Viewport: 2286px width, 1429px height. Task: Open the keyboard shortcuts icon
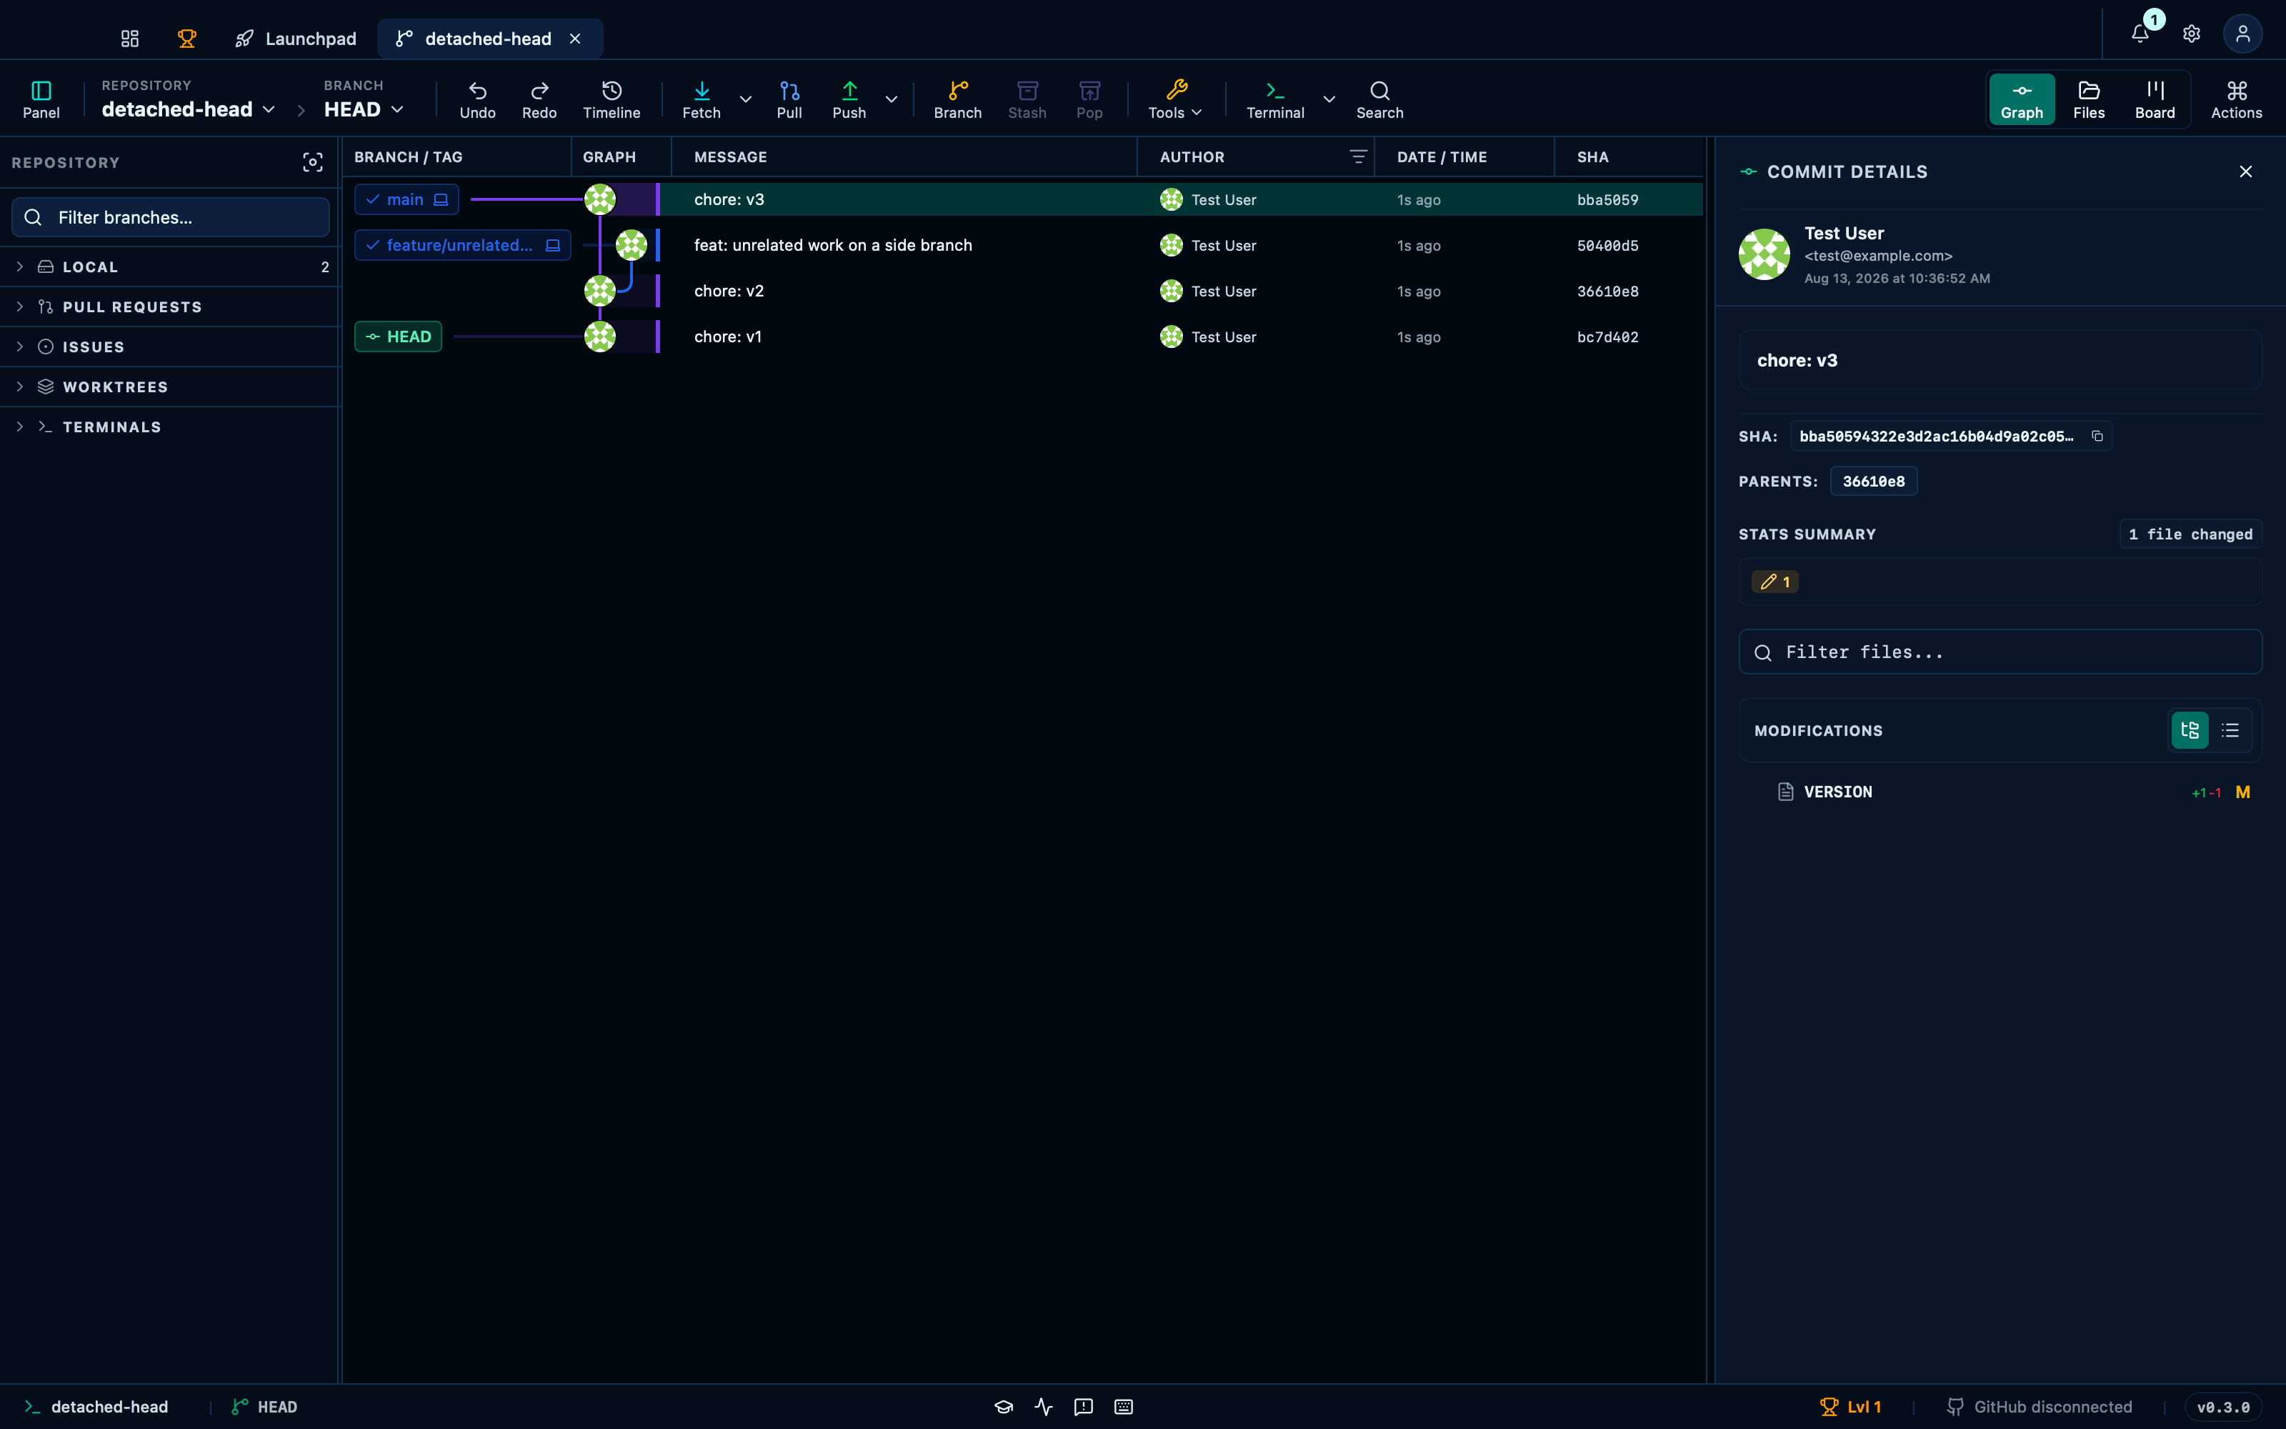click(x=1123, y=1408)
